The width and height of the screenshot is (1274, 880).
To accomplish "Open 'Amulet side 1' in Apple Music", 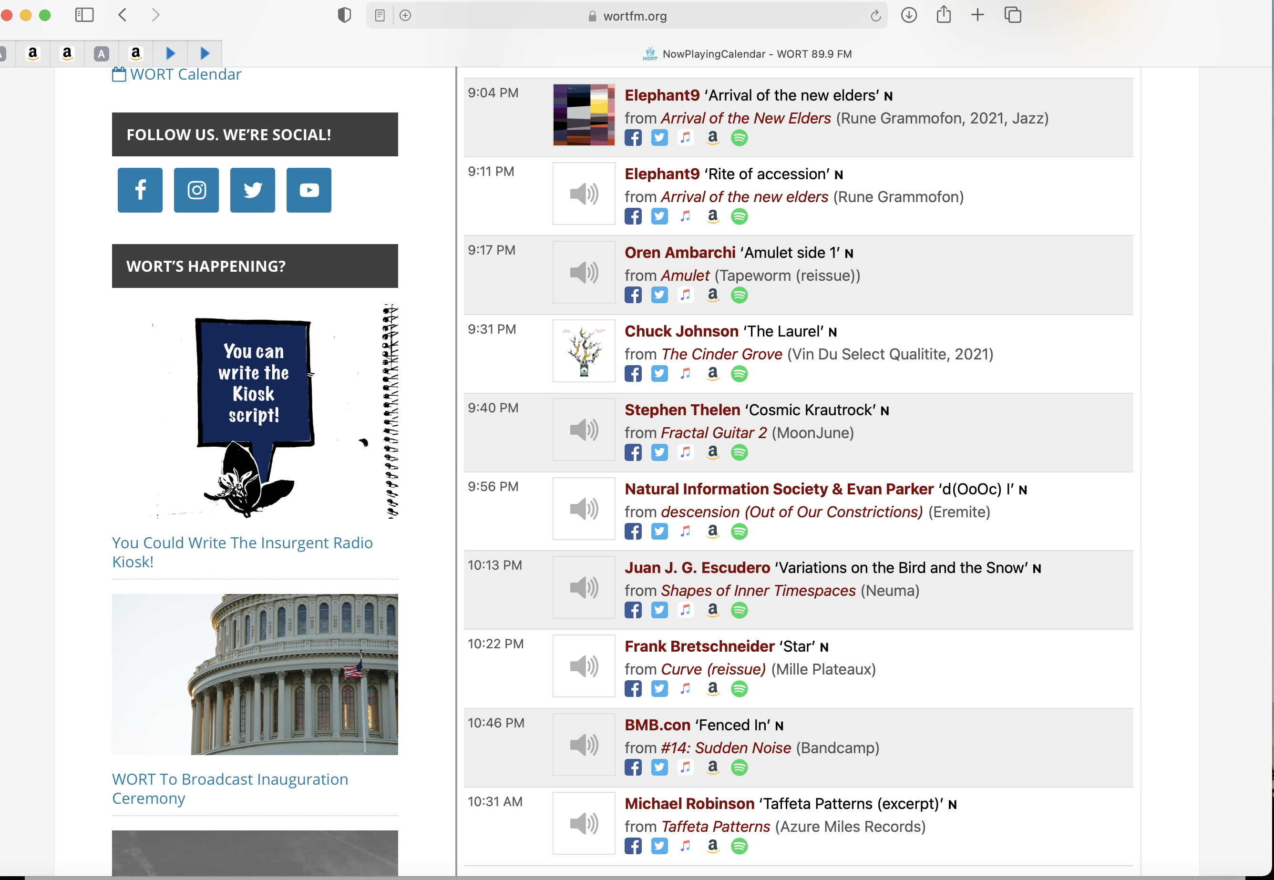I will click(686, 296).
